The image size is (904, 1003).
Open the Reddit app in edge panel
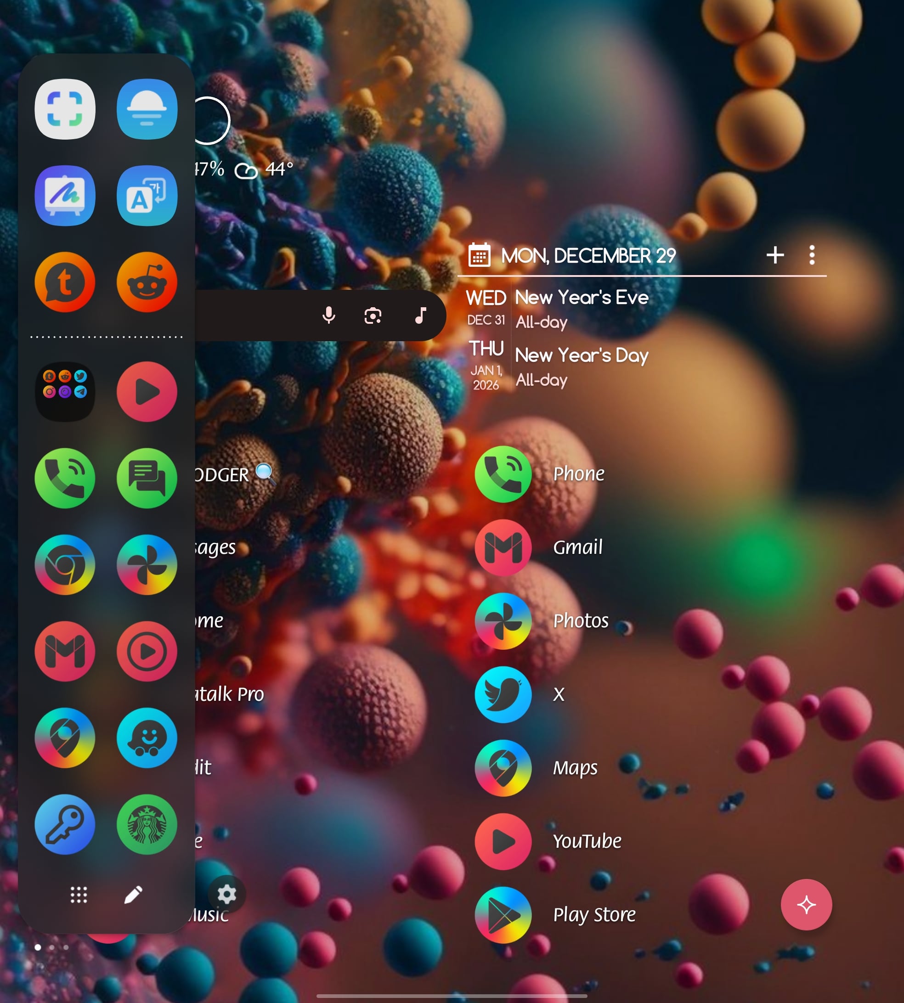tap(147, 282)
